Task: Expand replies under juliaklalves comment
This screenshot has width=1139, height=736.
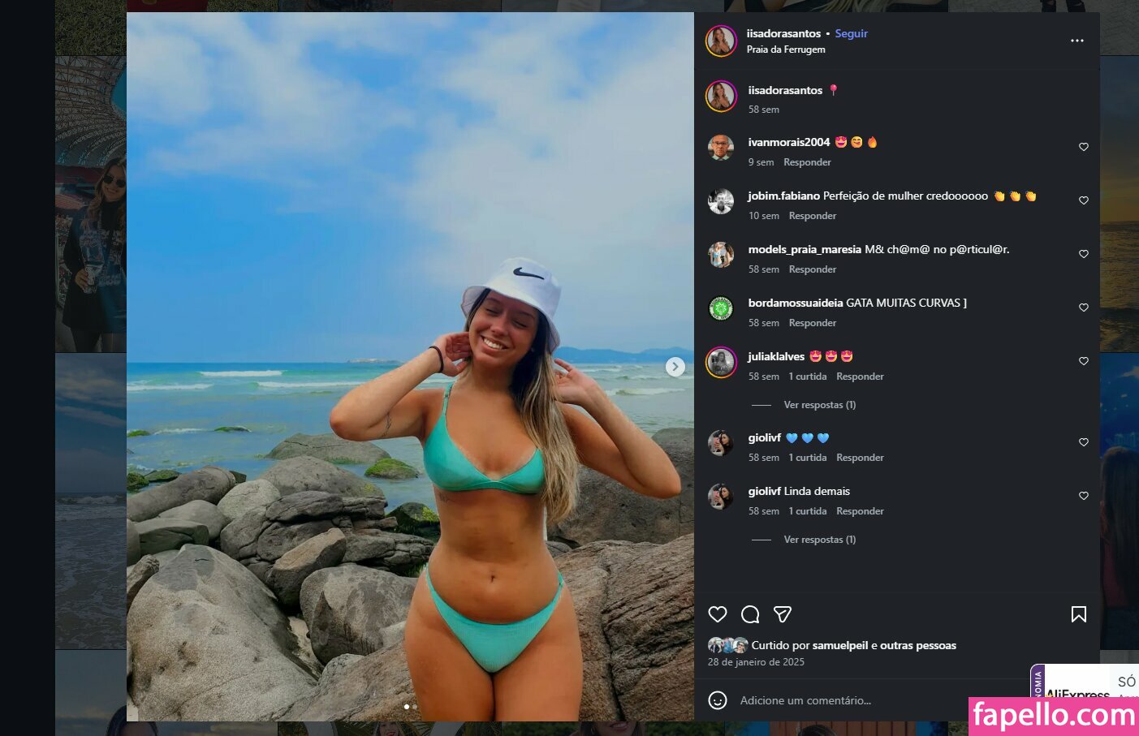Action: pyautogui.click(x=819, y=405)
